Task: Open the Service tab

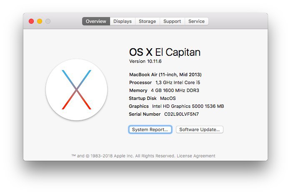Action: (x=196, y=21)
